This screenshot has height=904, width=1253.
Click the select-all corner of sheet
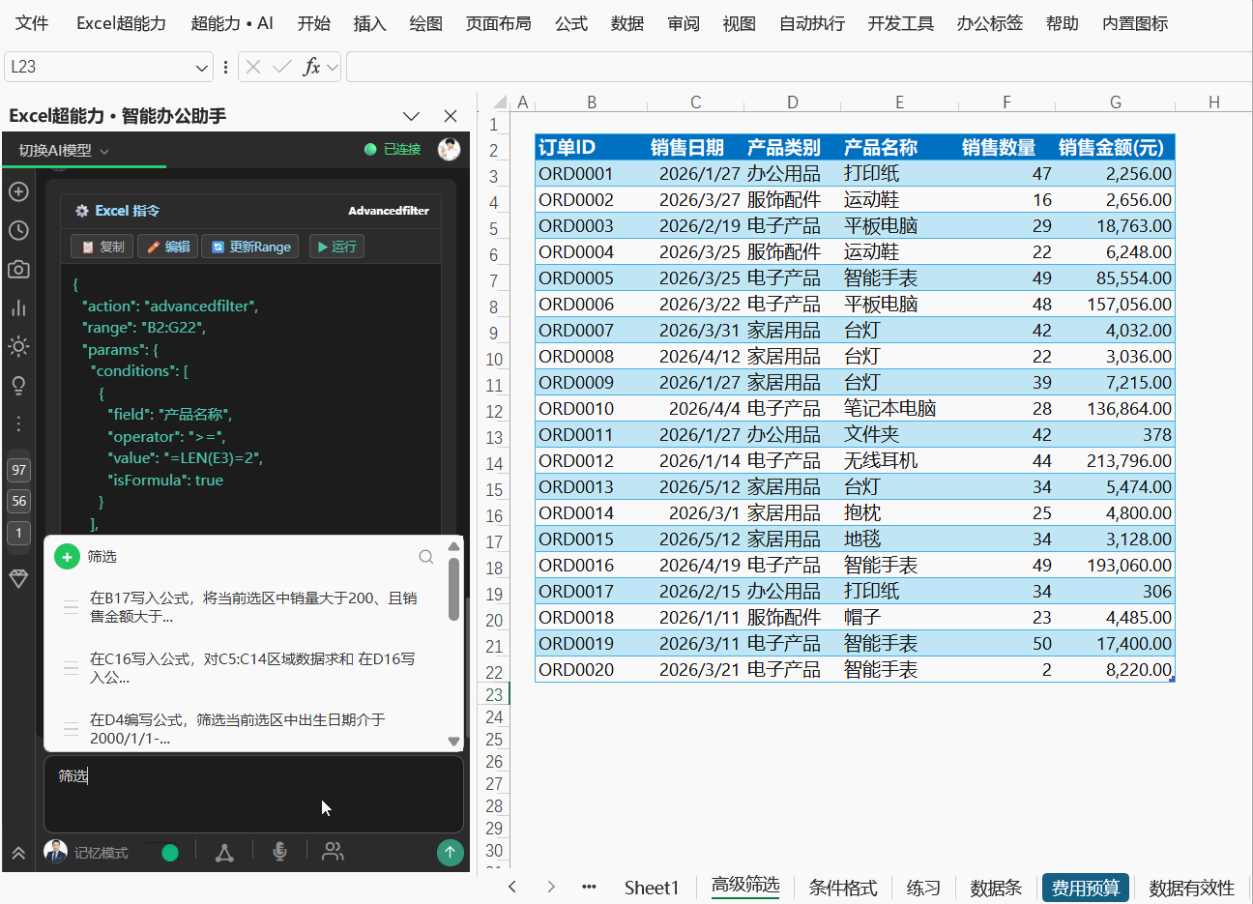(499, 102)
